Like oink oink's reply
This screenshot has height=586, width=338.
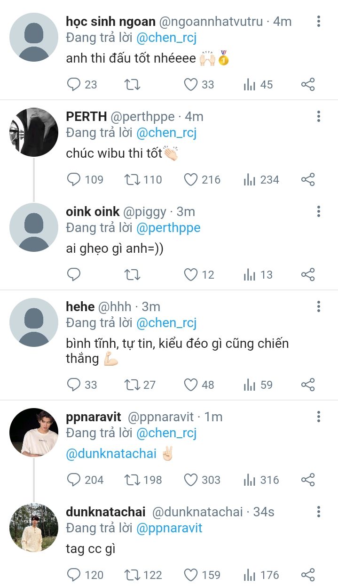tap(190, 275)
